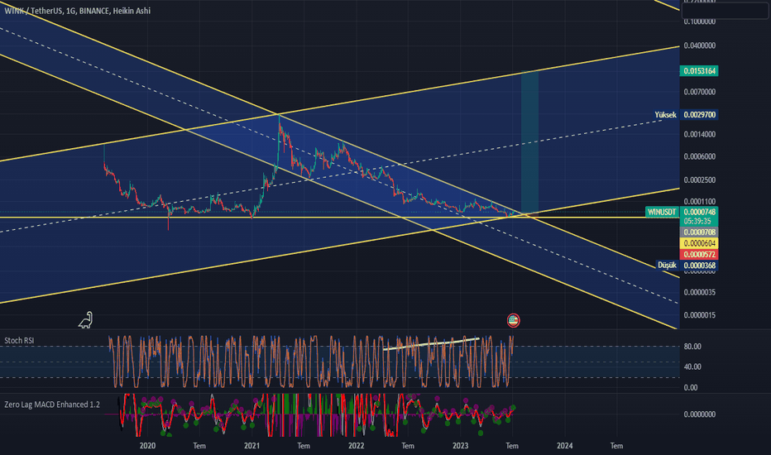Select the Stoch RSI indicator label
This screenshot has height=455, width=771.
pos(19,340)
